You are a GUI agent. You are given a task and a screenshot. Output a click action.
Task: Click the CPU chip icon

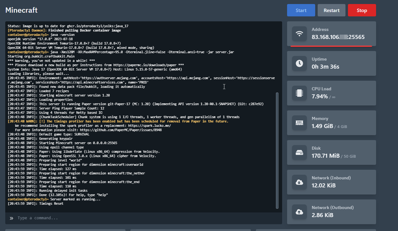pyautogui.click(x=299, y=93)
